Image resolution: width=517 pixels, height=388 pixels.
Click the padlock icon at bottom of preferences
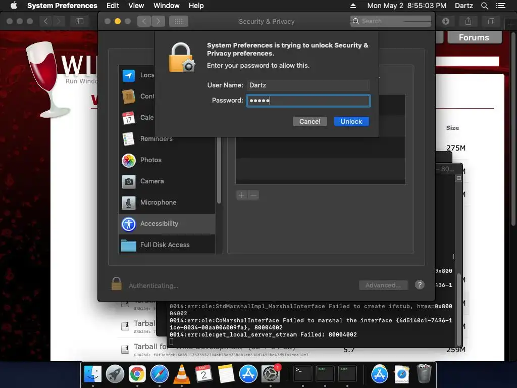point(117,284)
